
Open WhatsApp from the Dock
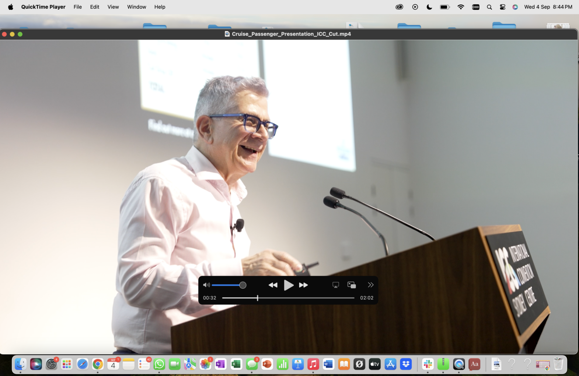[159, 364]
